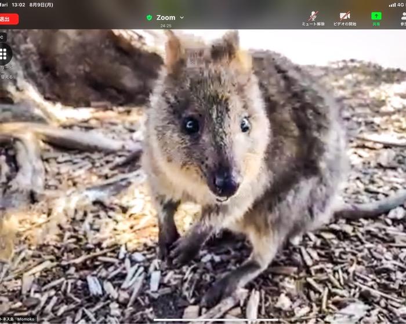Expand the chevron next to Zoom title

point(182,17)
